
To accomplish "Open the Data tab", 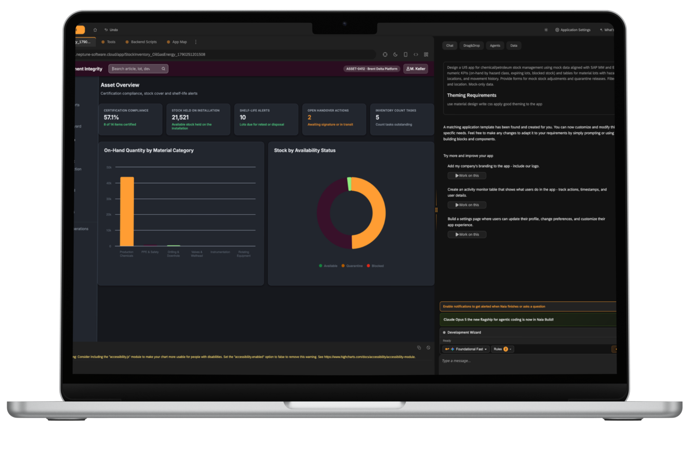I will pyautogui.click(x=514, y=46).
